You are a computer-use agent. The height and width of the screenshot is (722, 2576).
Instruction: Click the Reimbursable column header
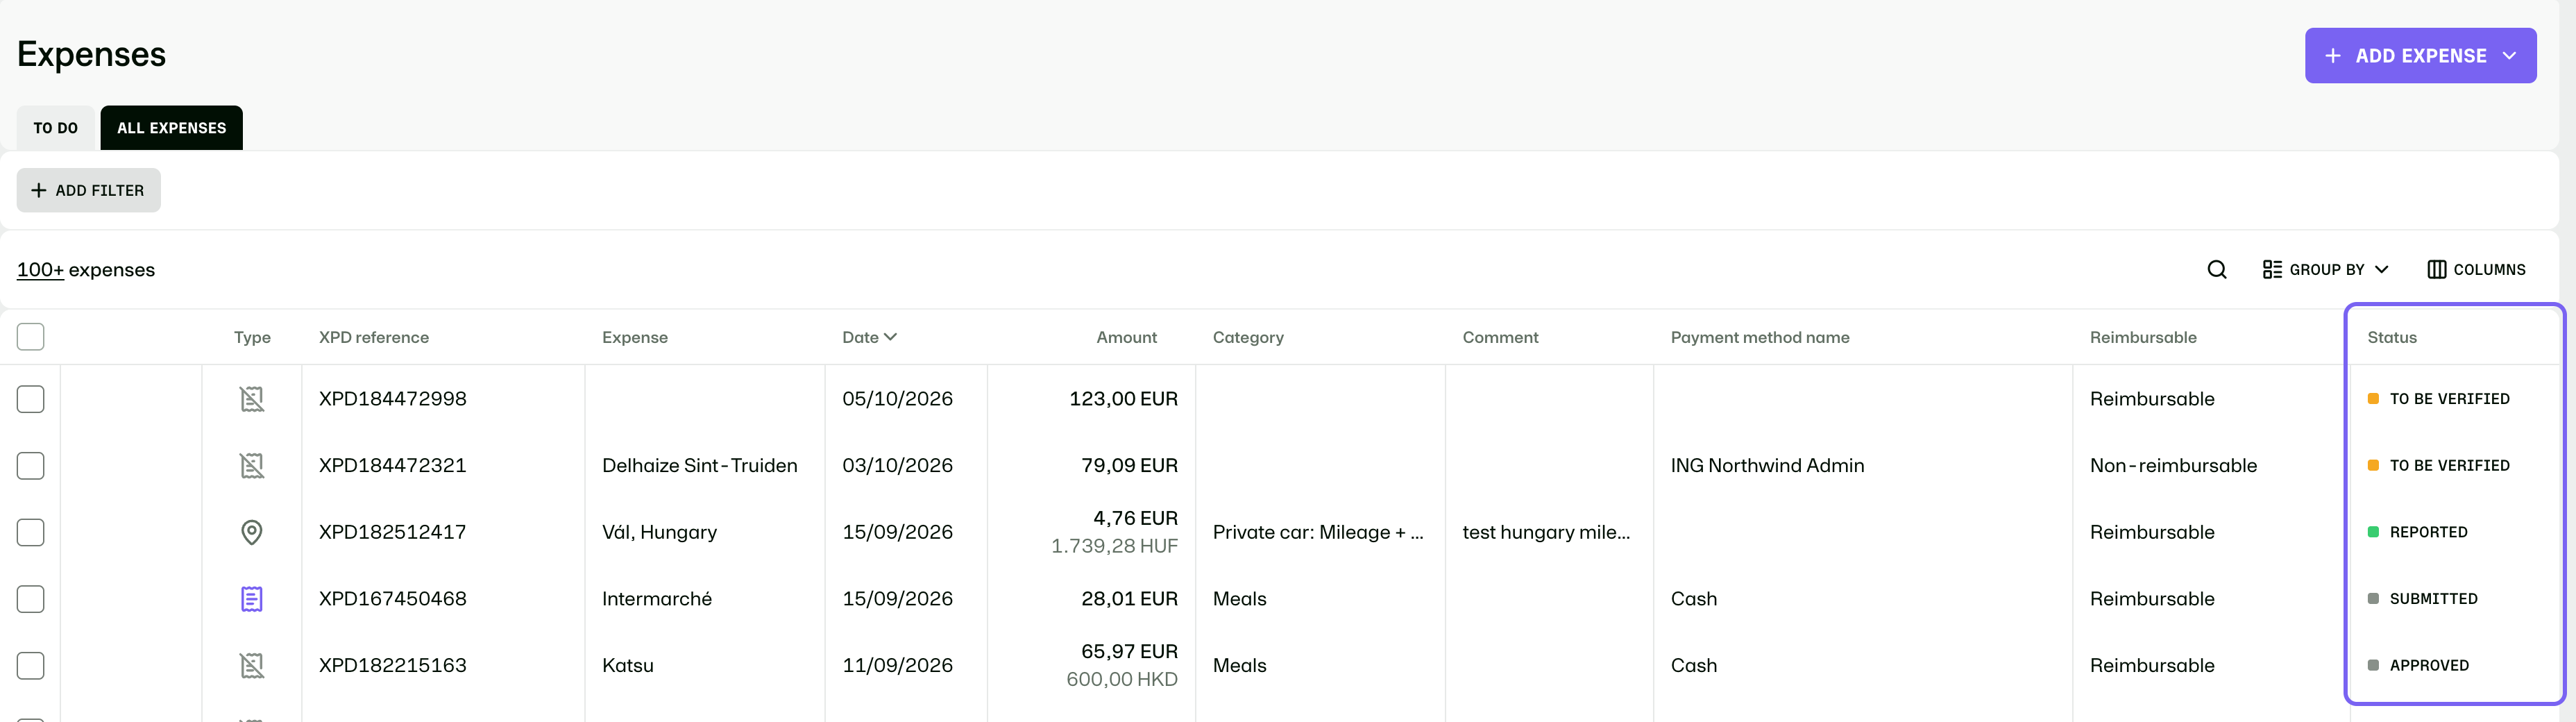point(2143,338)
